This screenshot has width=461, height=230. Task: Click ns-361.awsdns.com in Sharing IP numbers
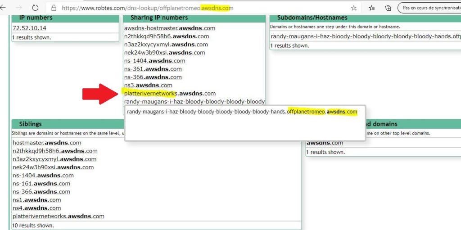coord(153,69)
